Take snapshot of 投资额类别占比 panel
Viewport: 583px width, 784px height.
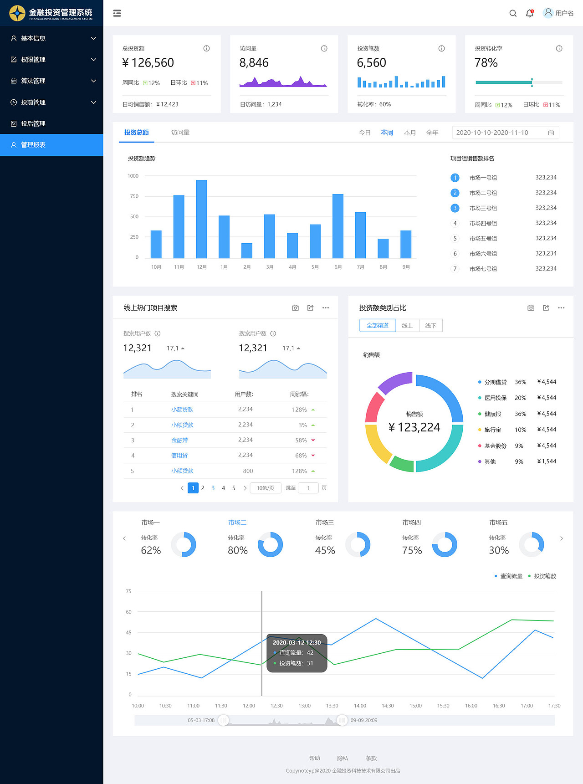(531, 308)
